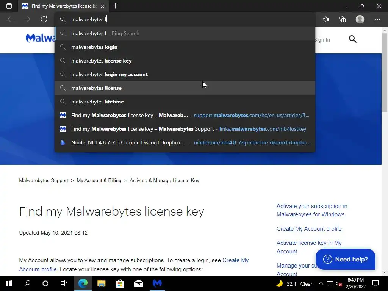Pick the 'malwarebytes login my account' suggestion
The height and width of the screenshot is (291, 388).
[185, 74]
